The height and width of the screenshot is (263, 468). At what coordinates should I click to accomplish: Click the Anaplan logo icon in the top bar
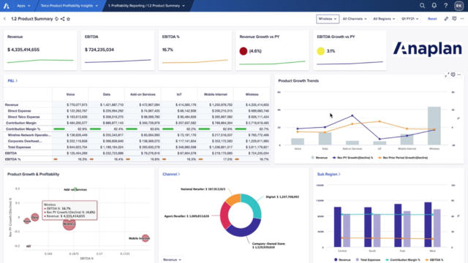click(7, 6)
